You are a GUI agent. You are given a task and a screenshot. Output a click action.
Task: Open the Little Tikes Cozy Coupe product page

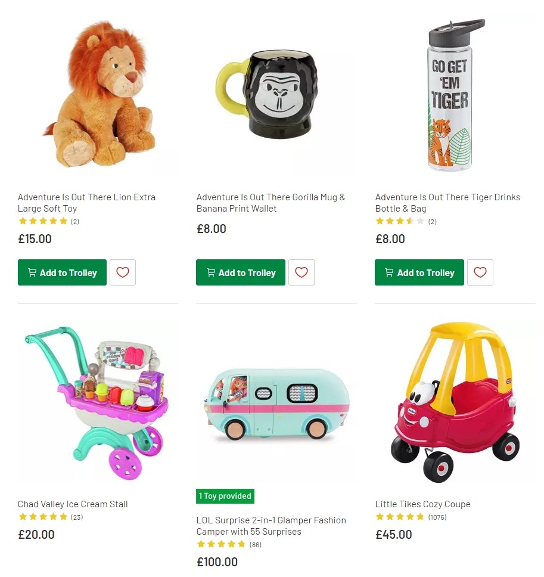click(x=423, y=504)
